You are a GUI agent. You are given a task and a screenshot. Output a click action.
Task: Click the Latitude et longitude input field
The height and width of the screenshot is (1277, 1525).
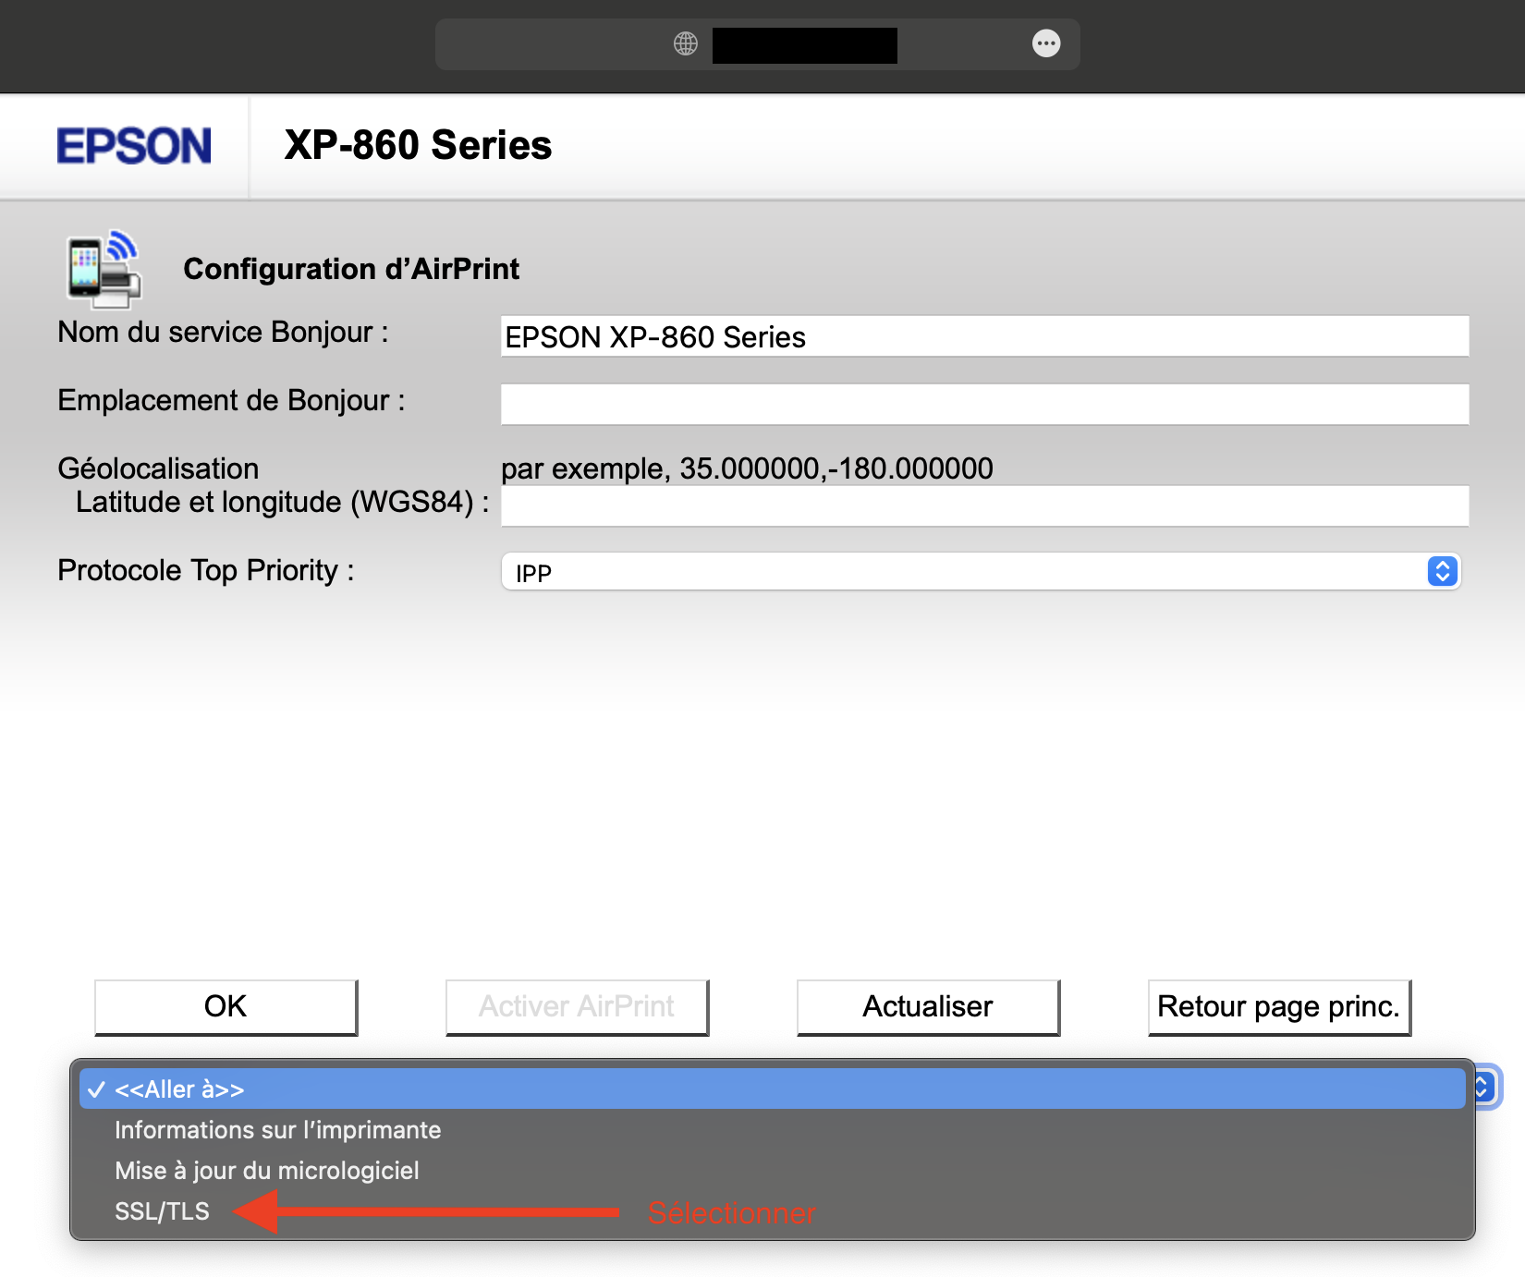pos(984,505)
